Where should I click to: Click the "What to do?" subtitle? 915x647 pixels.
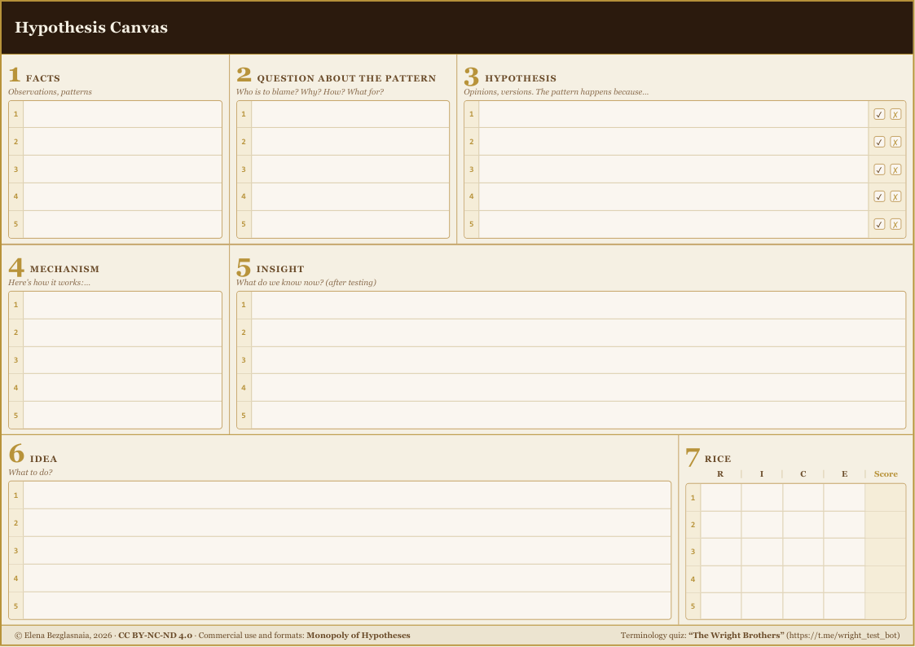click(30, 473)
